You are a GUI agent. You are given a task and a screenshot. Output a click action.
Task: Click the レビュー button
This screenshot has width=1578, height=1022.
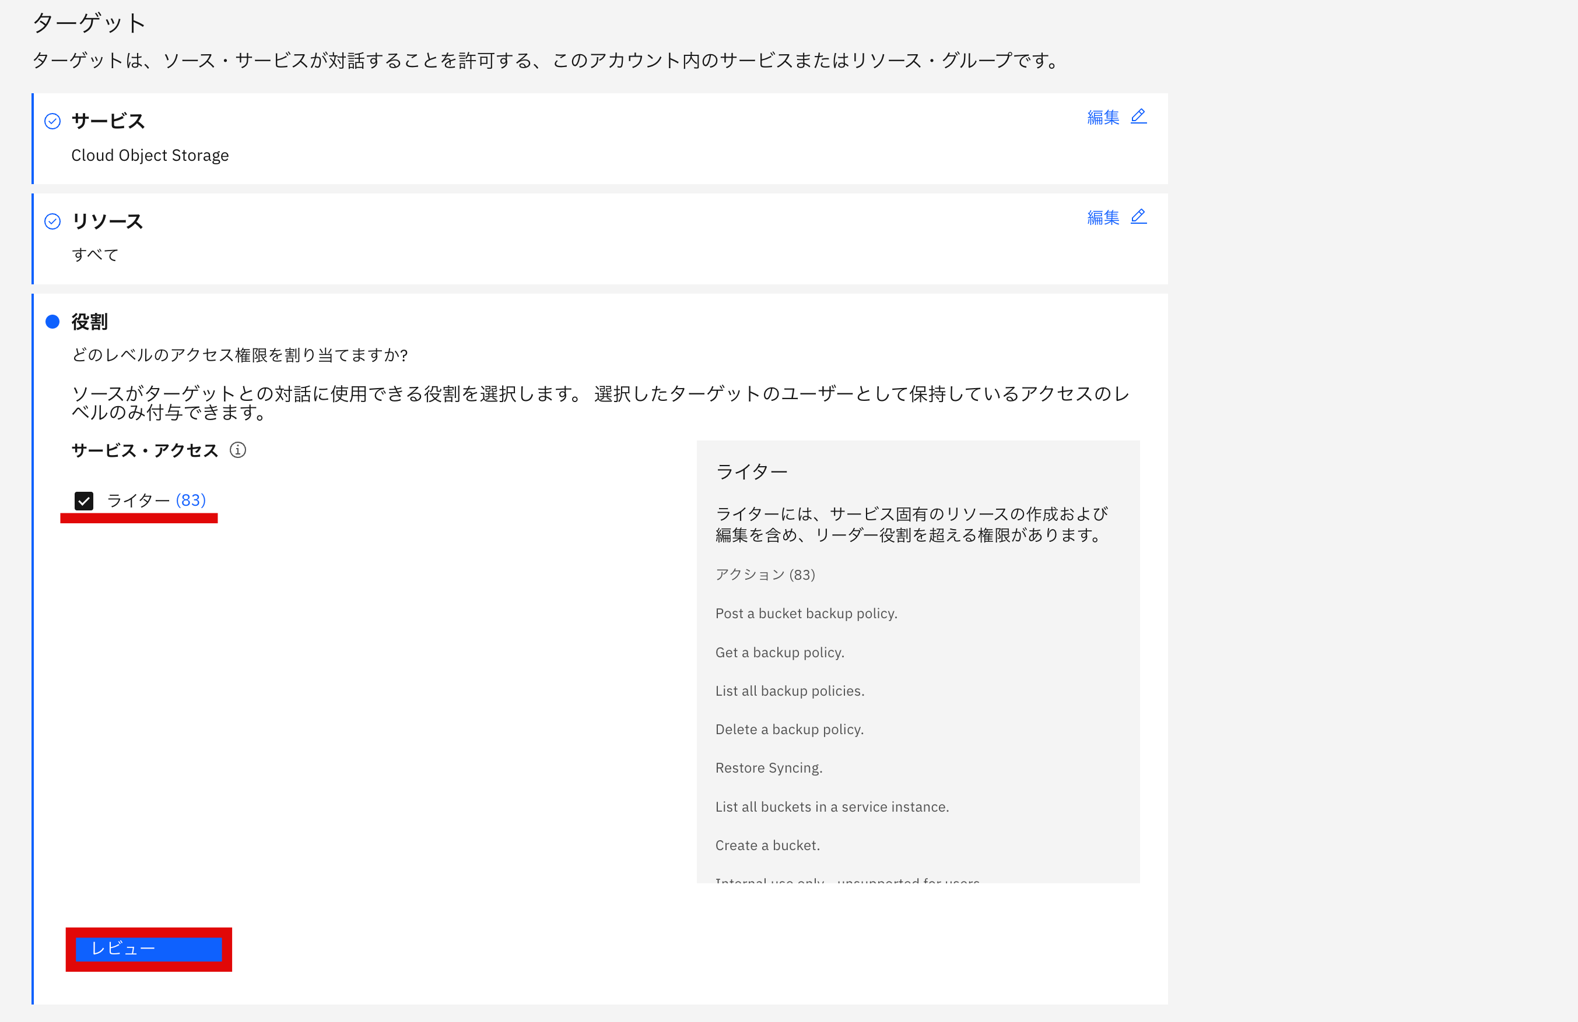148,949
